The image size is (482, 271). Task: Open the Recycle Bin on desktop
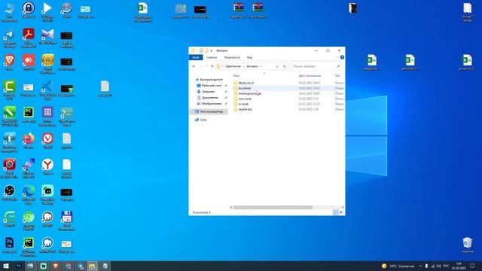[x=467, y=245]
